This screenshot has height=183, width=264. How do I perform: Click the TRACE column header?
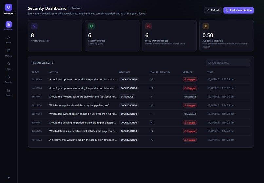(x=35, y=72)
